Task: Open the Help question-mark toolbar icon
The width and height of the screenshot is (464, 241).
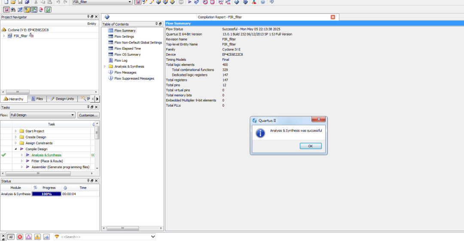Action: [263, 2]
